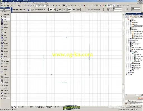Click the wall height input field

coord(117,8)
